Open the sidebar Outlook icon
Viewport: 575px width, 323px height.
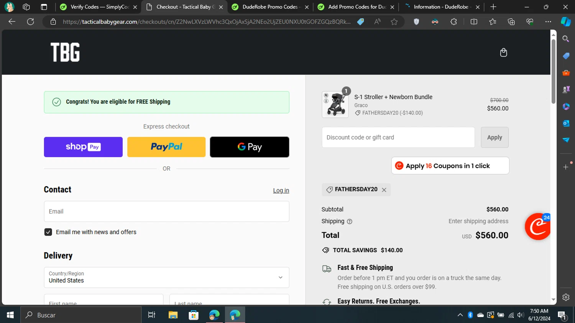click(566, 123)
